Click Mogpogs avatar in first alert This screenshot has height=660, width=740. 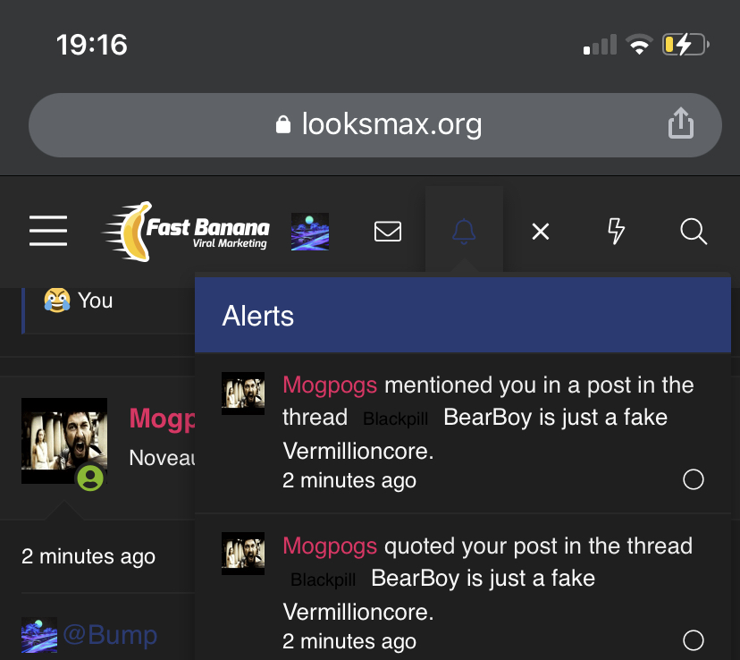243,393
